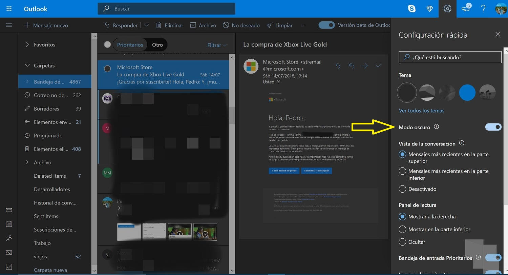Turn off the Modo oscuro switch
The image size is (508, 275).
493,127
